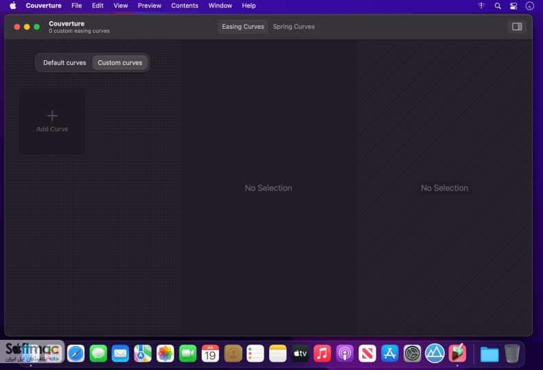Open the Help menu
Viewport: 543px width, 370px height.
(x=249, y=6)
